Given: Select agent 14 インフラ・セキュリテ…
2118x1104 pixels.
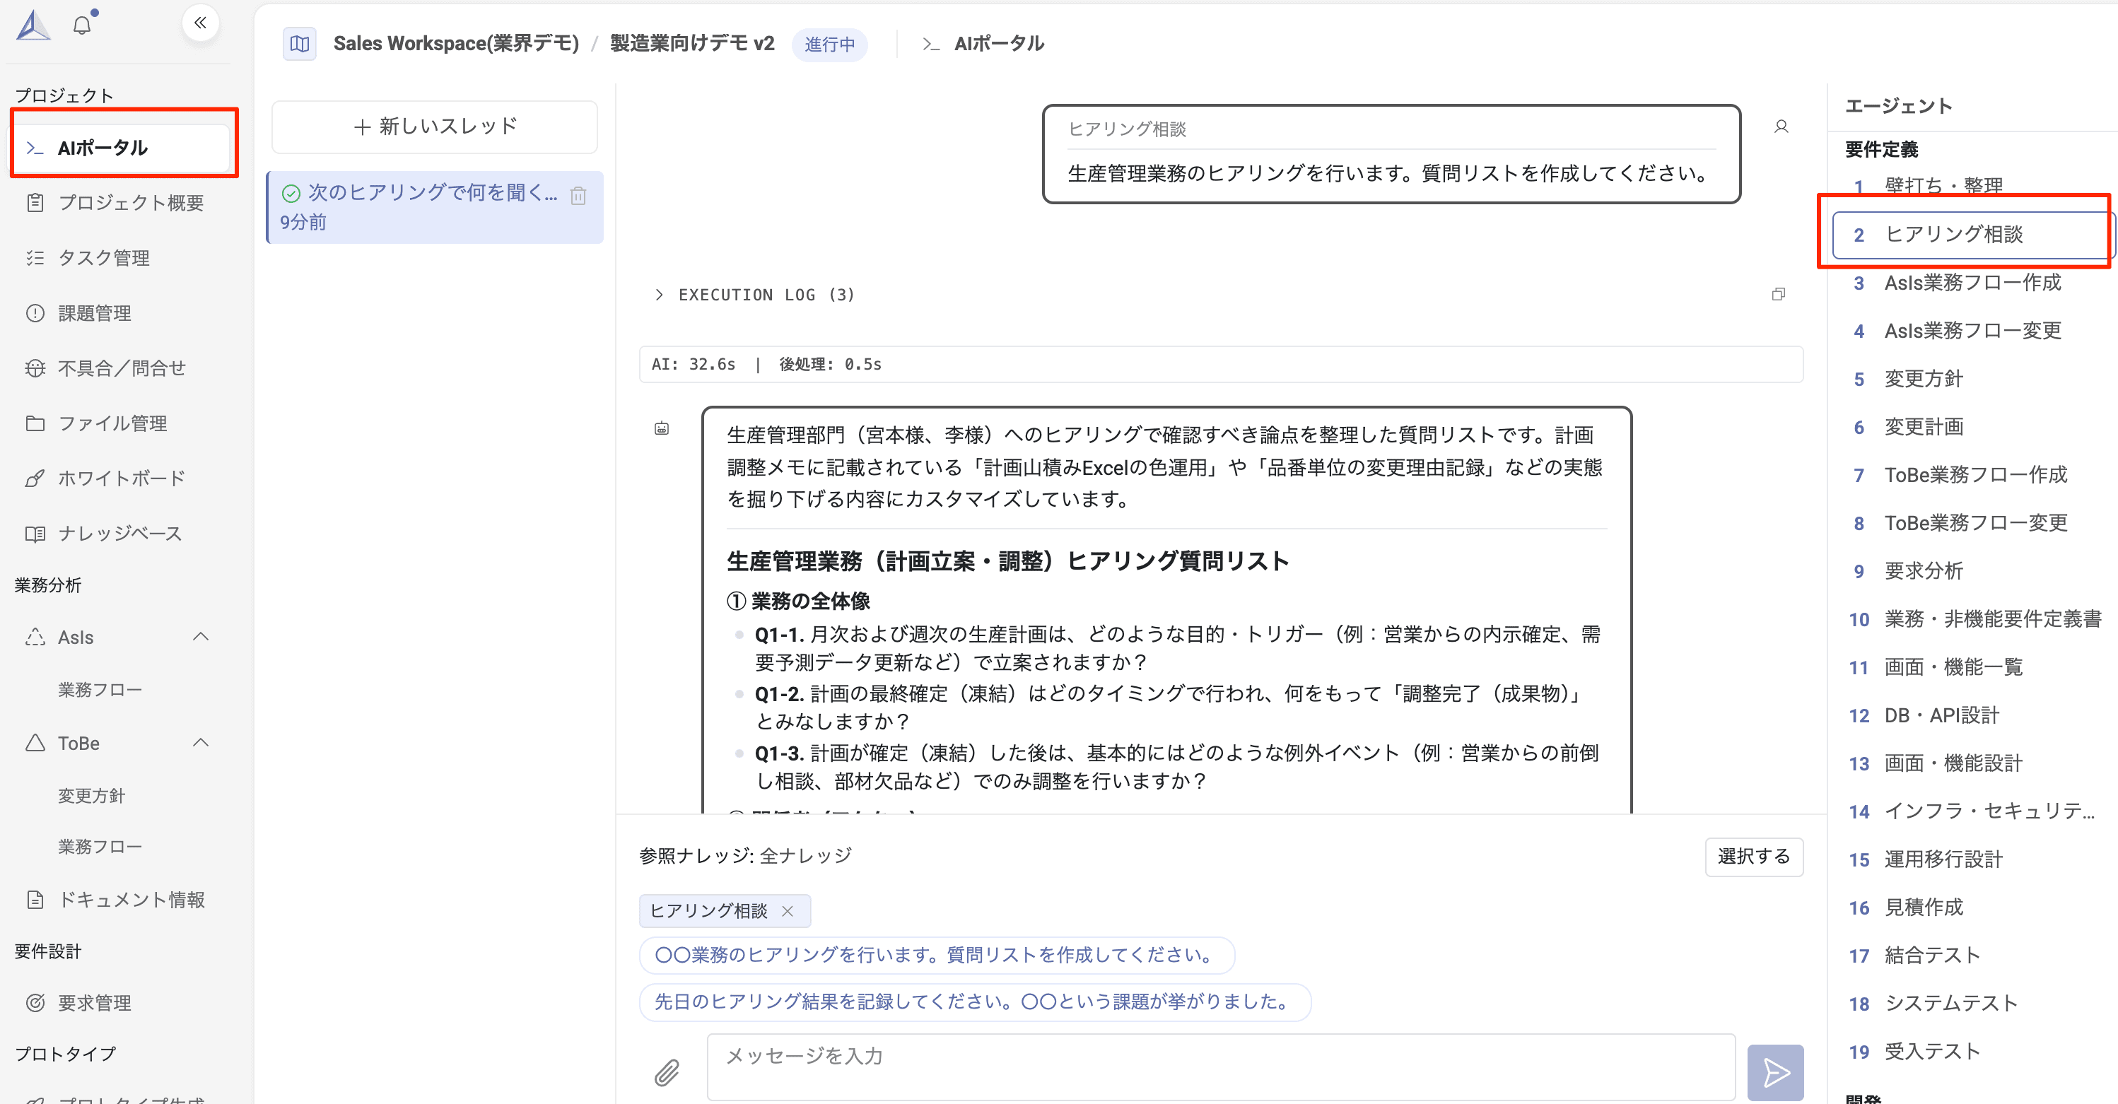Looking at the screenshot, I should (1973, 811).
